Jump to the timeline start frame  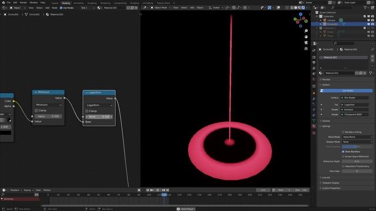[x=147, y=190]
